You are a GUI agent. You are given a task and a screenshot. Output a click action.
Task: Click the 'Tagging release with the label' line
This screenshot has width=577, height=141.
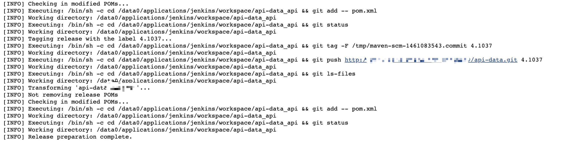click(x=100, y=39)
